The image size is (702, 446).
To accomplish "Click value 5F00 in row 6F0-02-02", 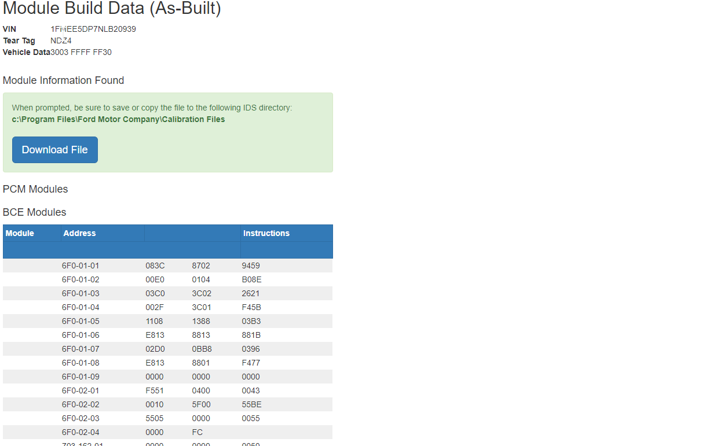I will coord(201,404).
